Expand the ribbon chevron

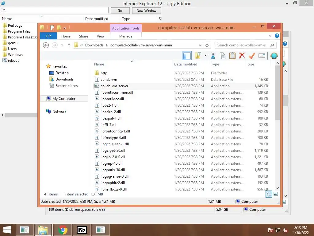270,36
